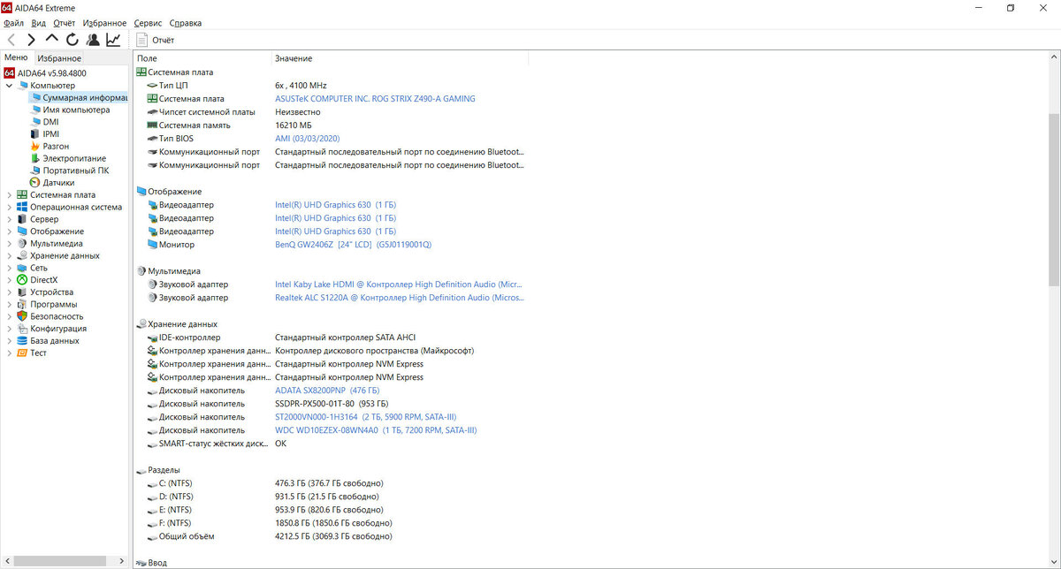Image resolution: width=1061 pixels, height=569 pixels.
Task: Expand the Мультимедиа tree node
Action: (9, 244)
